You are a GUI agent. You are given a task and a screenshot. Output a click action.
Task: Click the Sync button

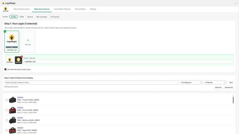coord(231,82)
